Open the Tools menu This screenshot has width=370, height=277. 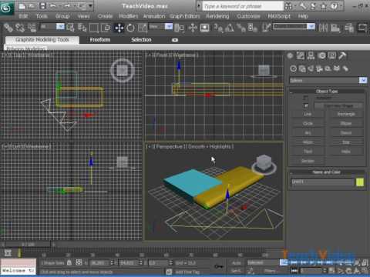42,16
